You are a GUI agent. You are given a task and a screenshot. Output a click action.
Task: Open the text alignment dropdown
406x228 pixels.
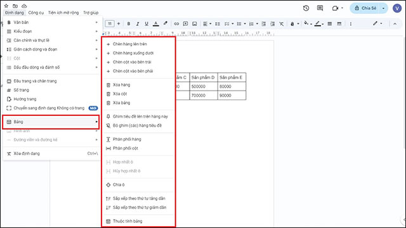point(207,24)
